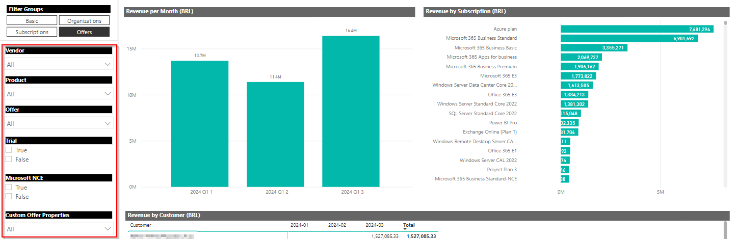736x239 pixels.
Task: Open the Offer dropdown
Action: 59,123
